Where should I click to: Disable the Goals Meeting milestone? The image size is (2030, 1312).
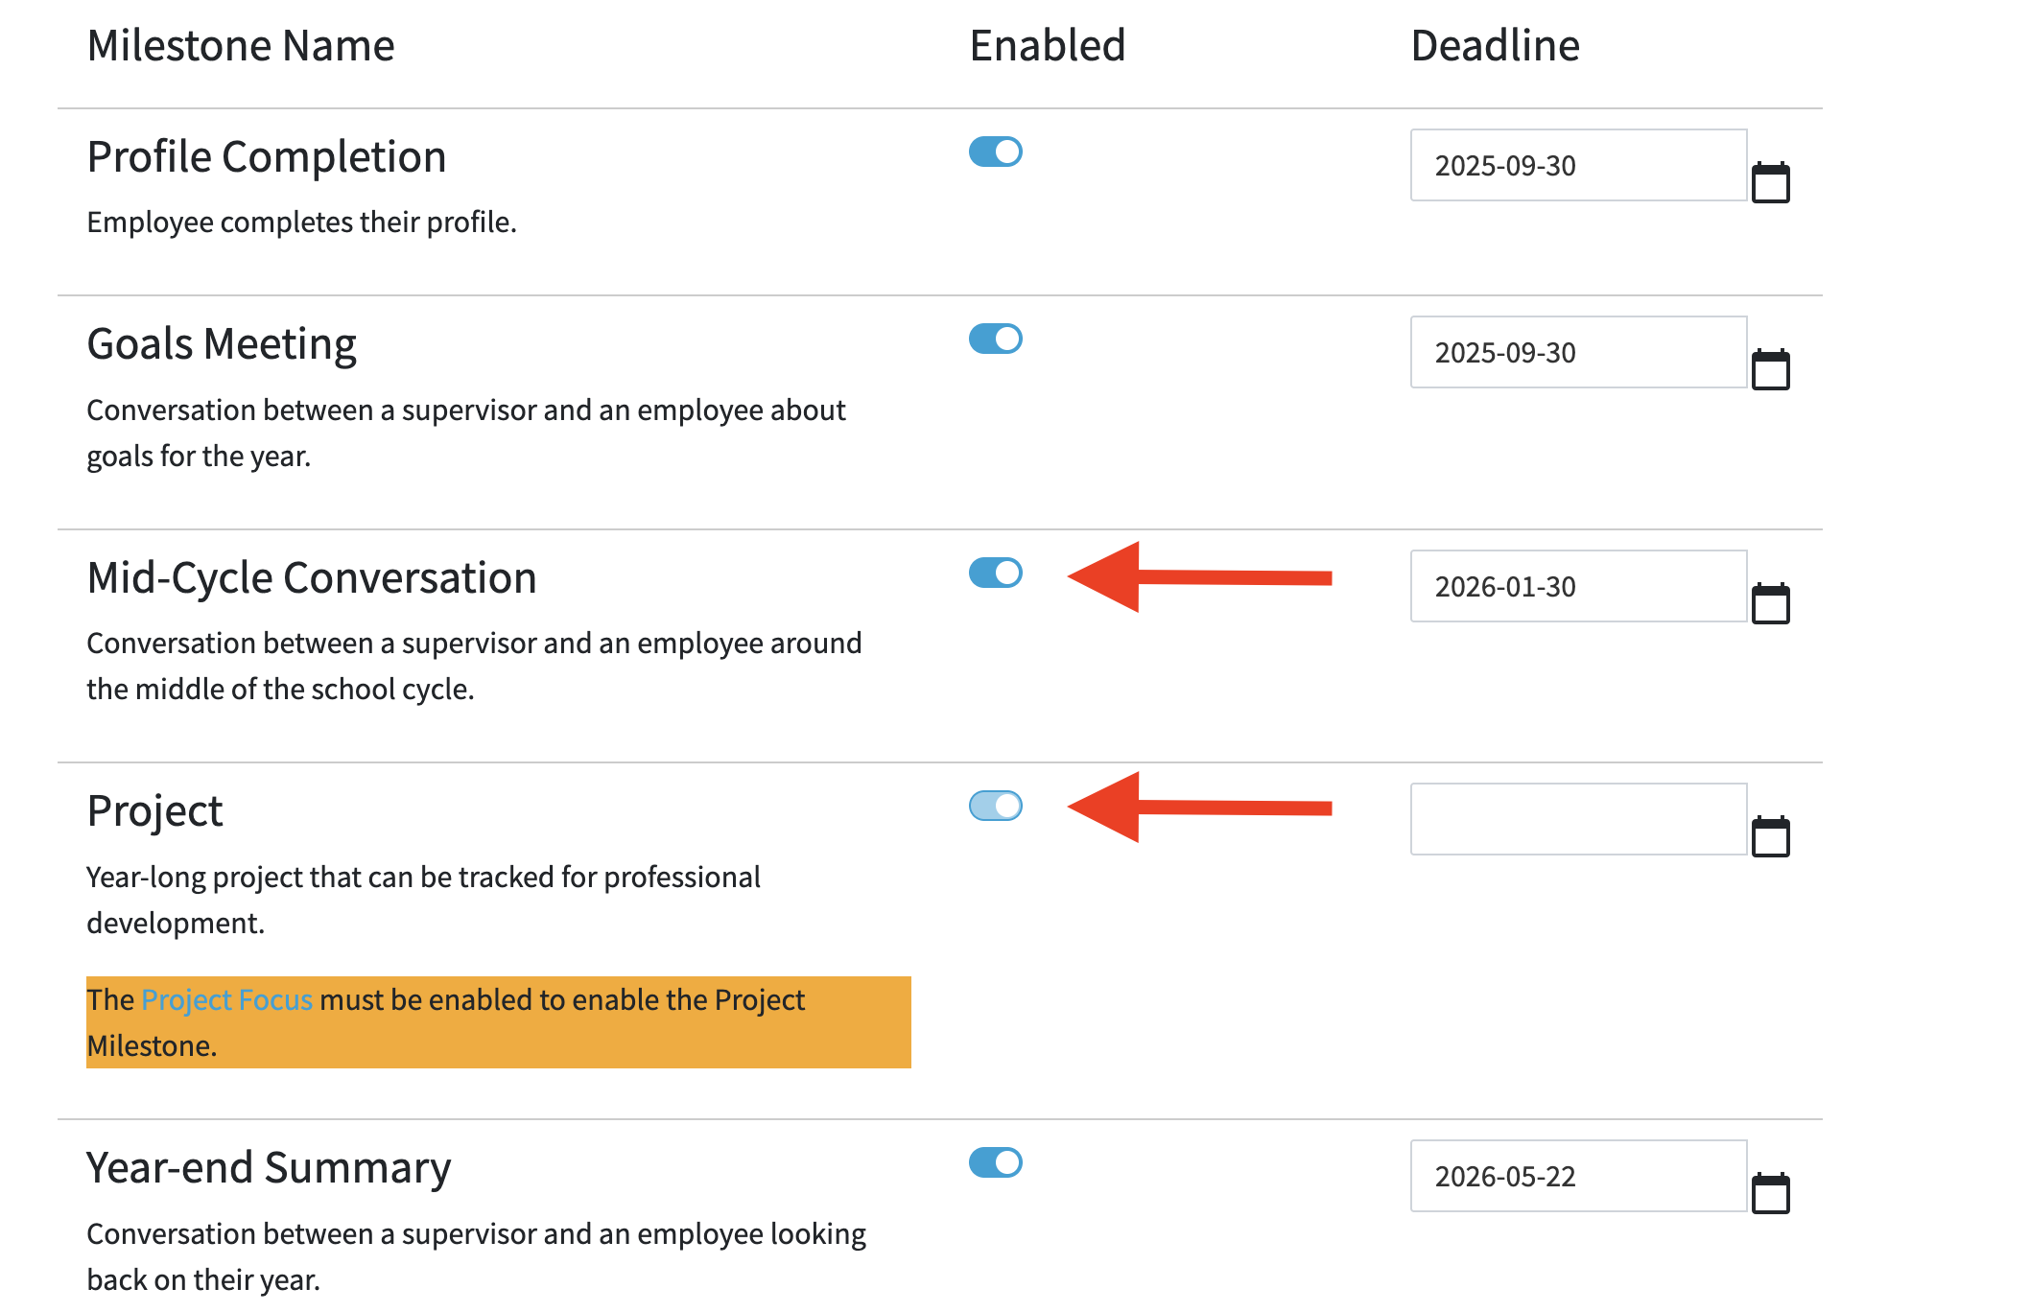click(x=997, y=338)
